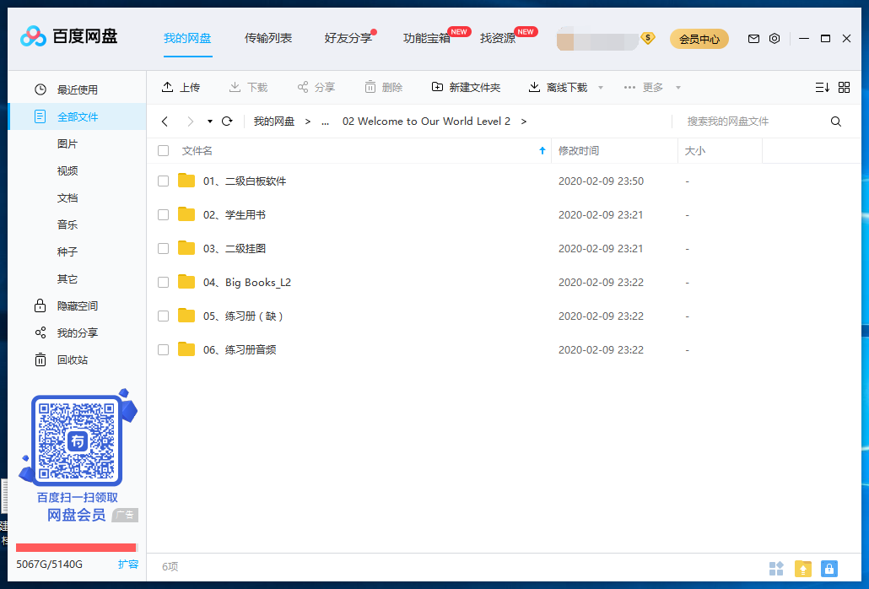The height and width of the screenshot is (589, 869).
Task: Open settings hexagon icon in title bar
Action: [775, 38]
